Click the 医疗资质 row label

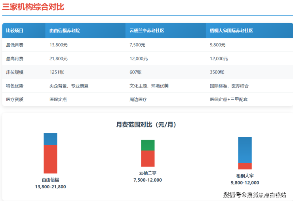pos(15,99)
